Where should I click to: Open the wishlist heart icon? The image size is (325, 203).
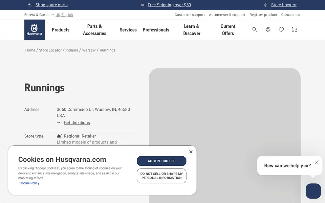pos(281,30)
